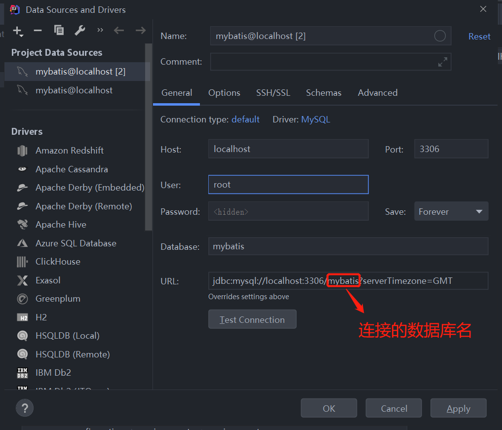
Task: Switch to the SSH/SSL tab
Action: tap(273, 93)
